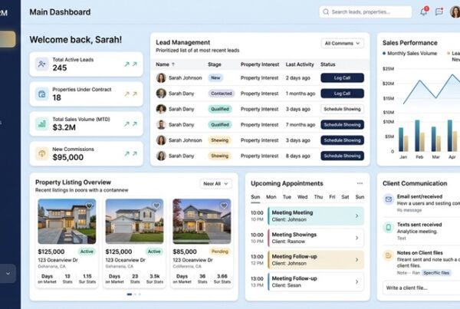Click the Total Sales Volume chart icon
Viewport: 460px width, 309px height.
(x=42, y=123)
